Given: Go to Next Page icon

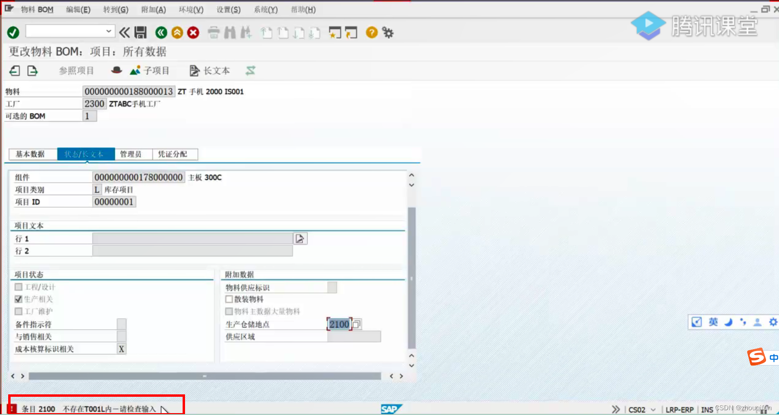Looking at the screenshot, I should (x=299, y=32).
